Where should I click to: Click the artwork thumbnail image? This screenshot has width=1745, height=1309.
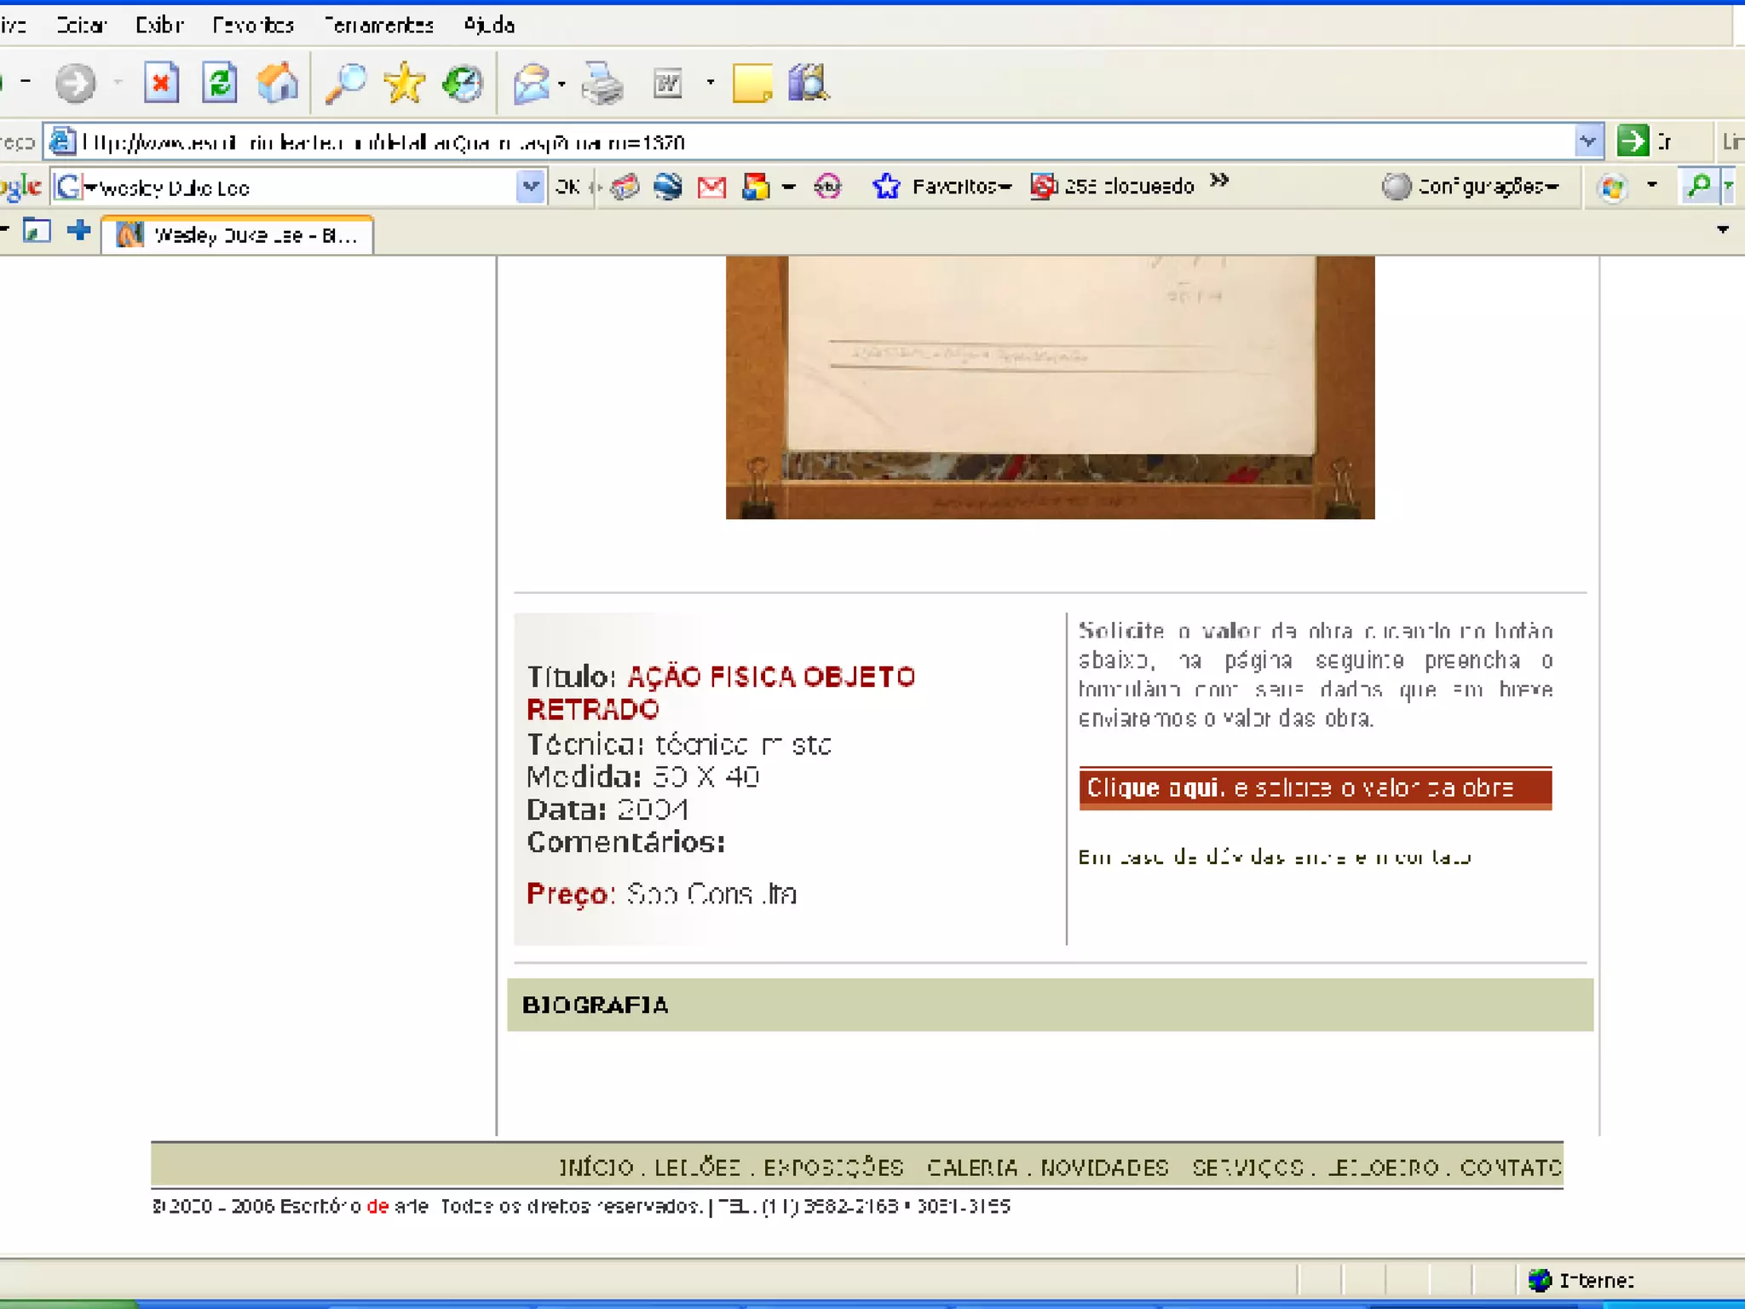[1050, 386]
